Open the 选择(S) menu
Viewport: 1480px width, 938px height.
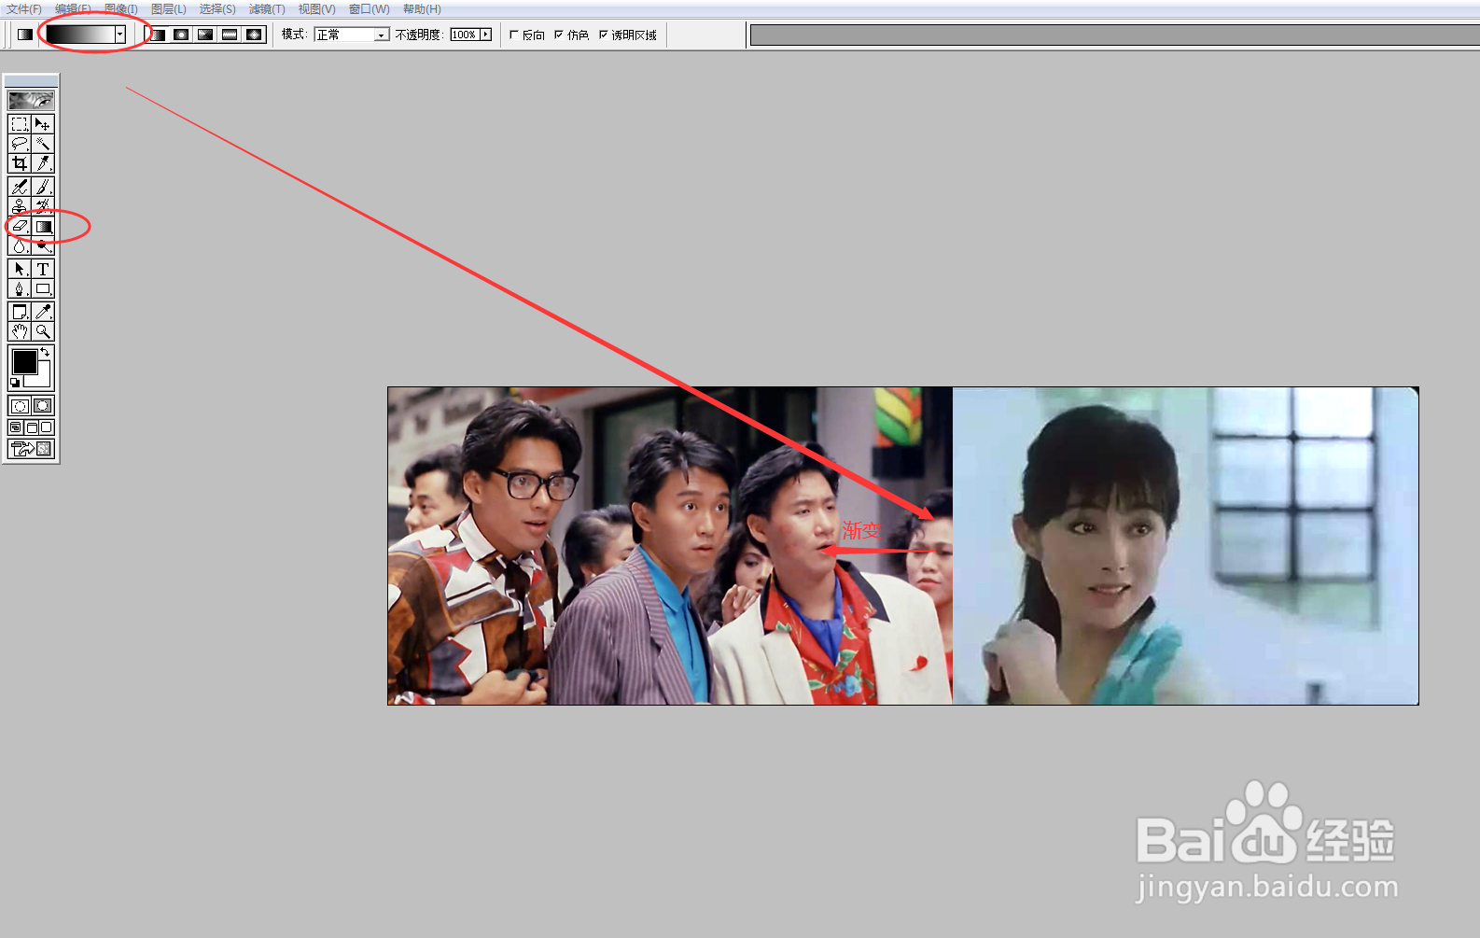(217, 9)
